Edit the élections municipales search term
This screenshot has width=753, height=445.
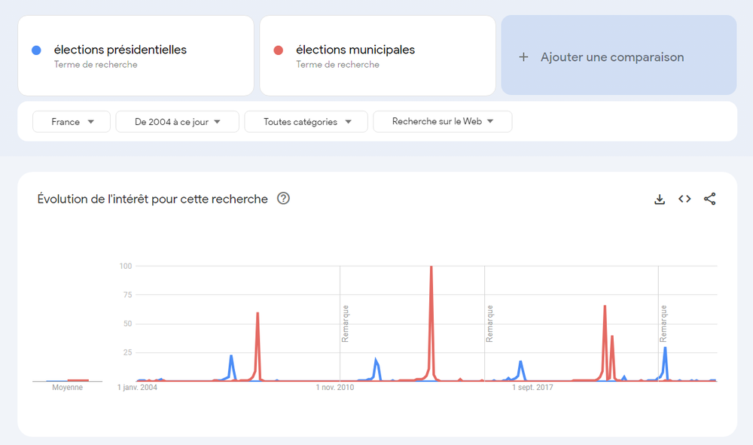point(355,50)
